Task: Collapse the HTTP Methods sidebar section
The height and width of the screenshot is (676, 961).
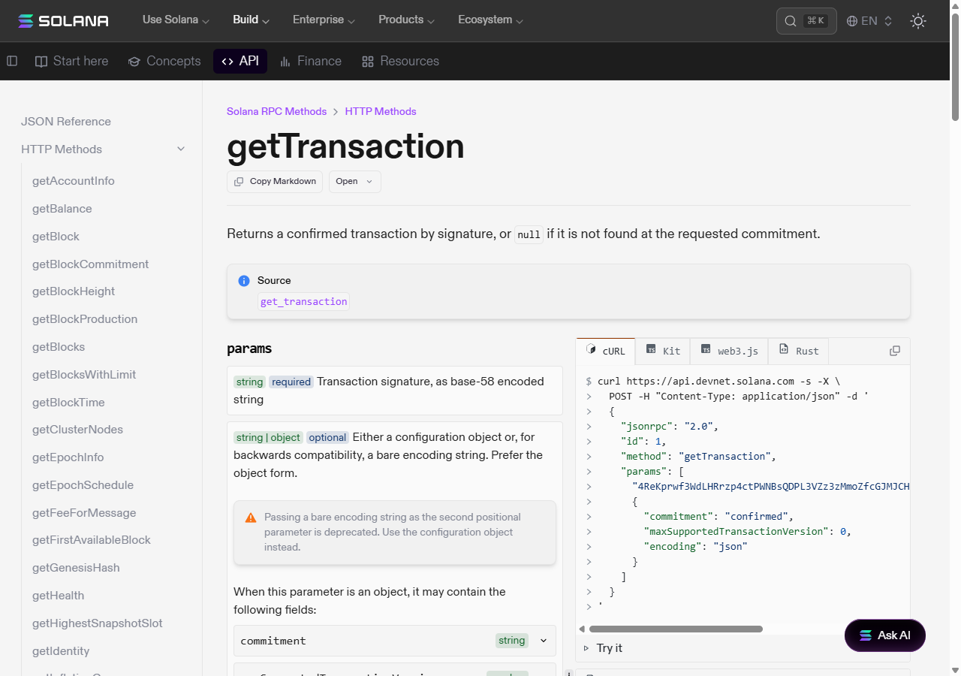Action: click(181, 149)
